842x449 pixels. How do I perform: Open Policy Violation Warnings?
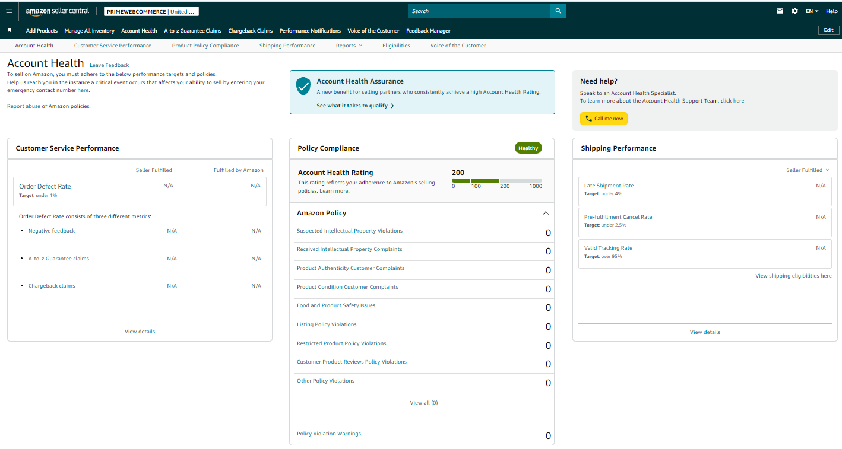coord(329,434)
